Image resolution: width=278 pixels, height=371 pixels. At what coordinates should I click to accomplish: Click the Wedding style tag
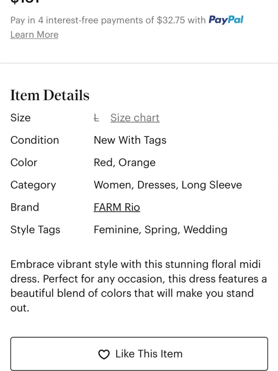click(205, 230)
